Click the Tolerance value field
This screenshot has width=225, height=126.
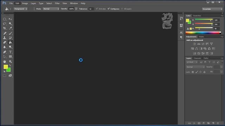(x=91, y=9)
